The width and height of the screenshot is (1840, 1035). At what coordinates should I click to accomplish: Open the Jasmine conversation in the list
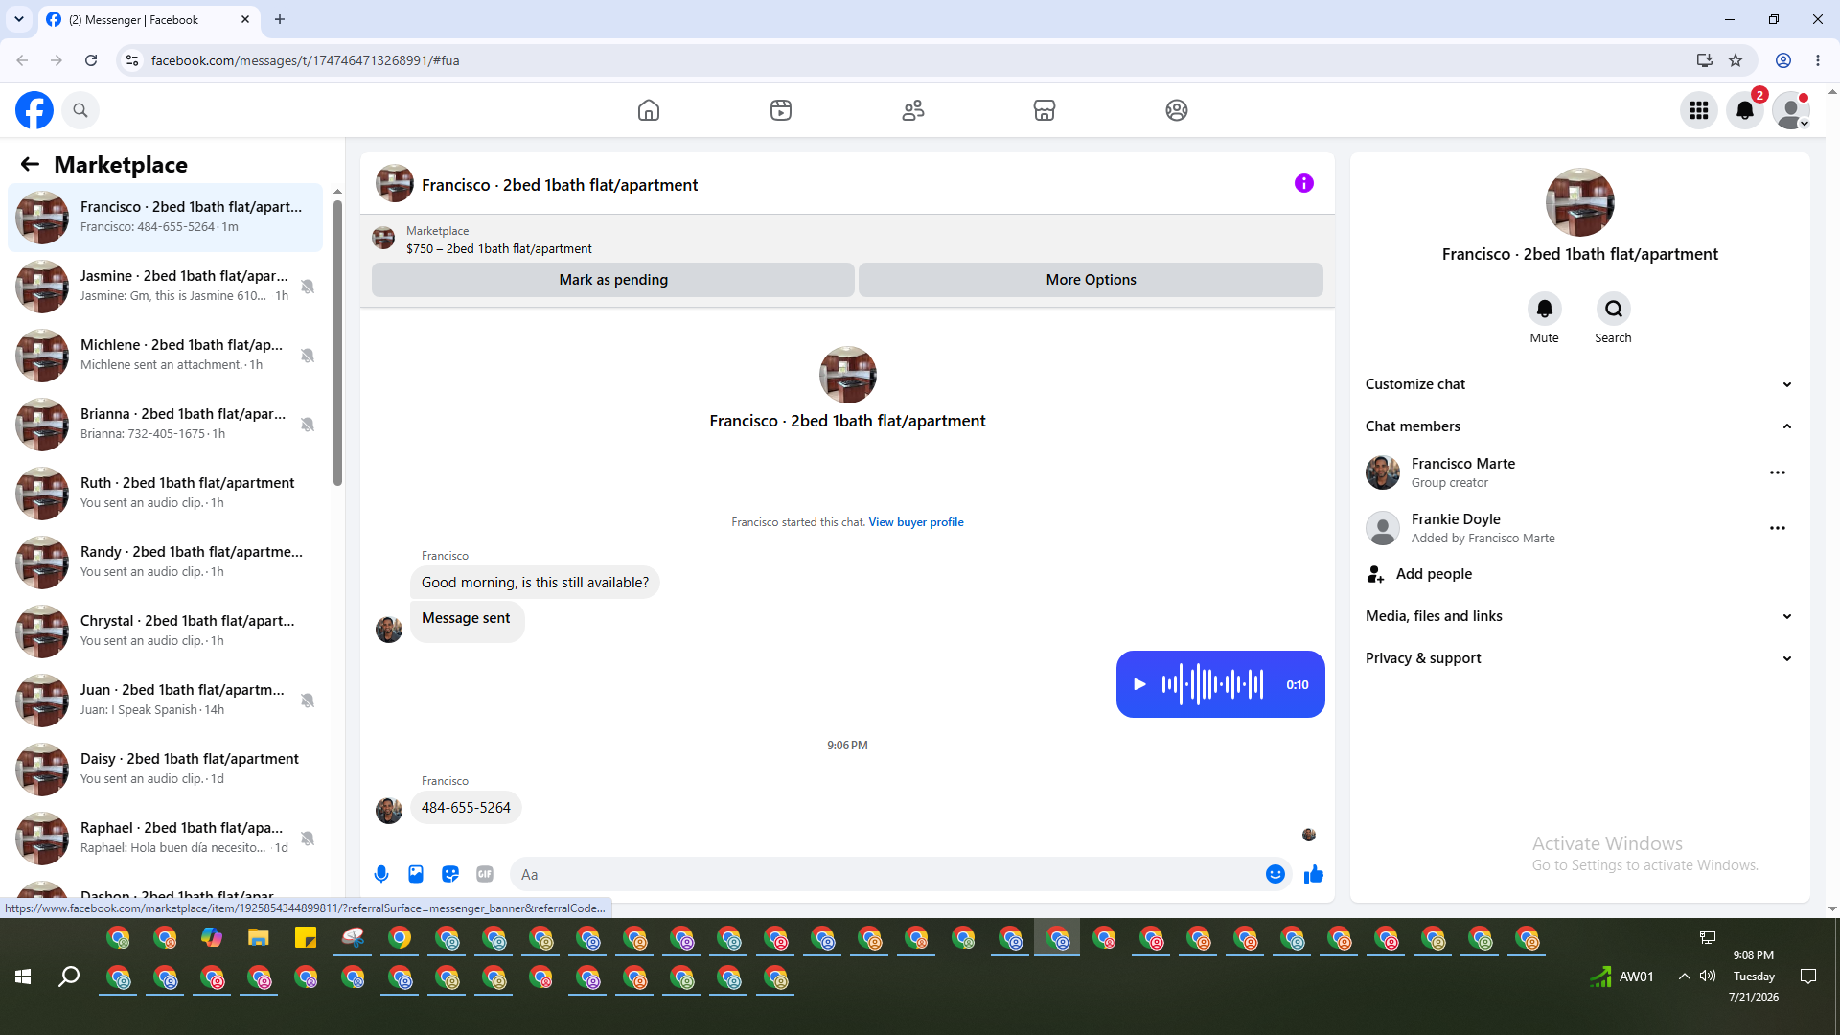pos(166,287)
